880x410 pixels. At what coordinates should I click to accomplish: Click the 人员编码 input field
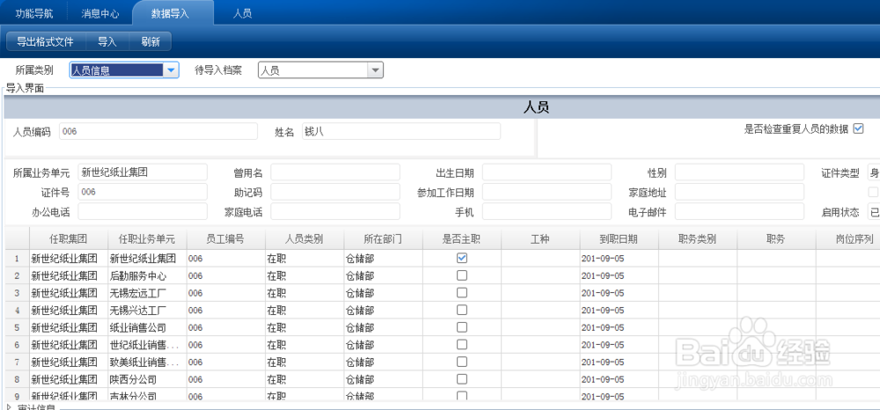158,131
